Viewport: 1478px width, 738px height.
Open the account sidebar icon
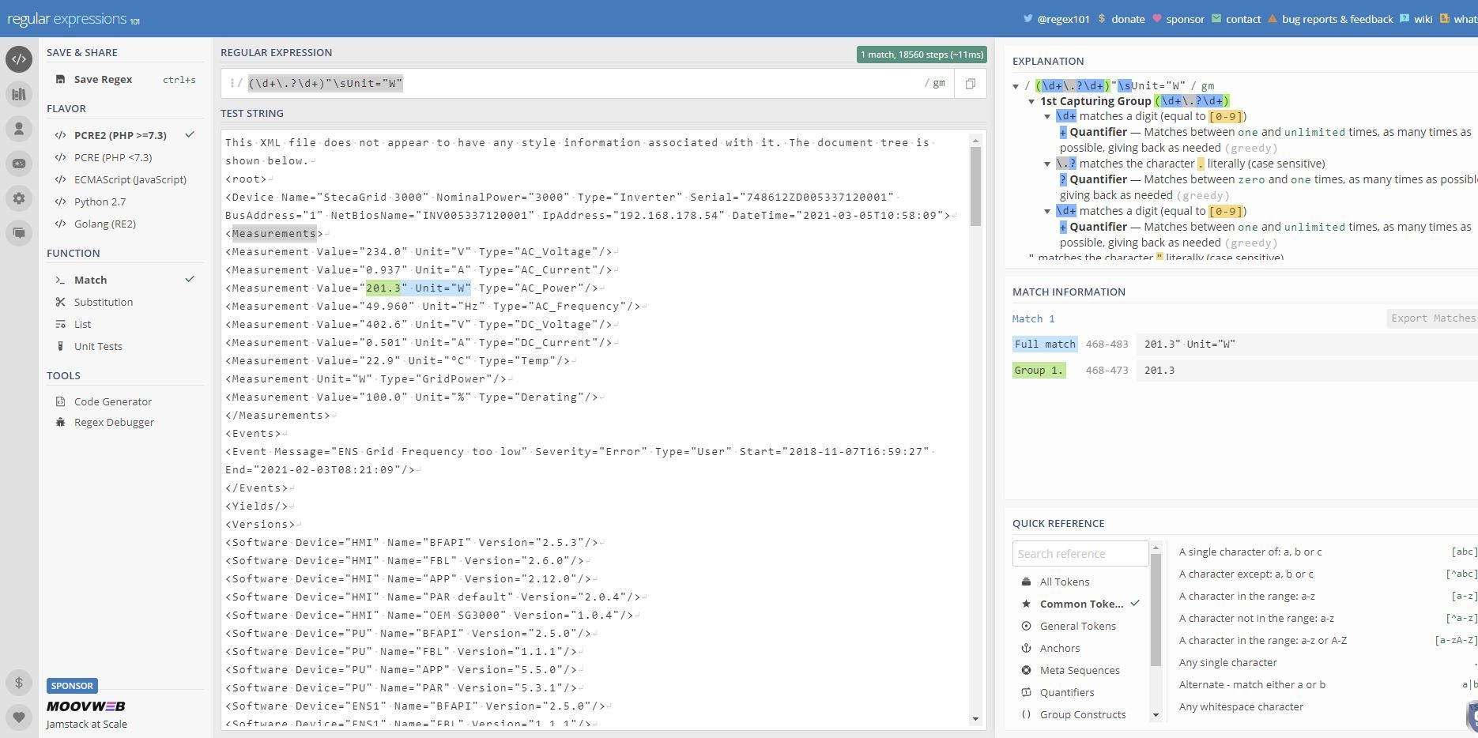pyautogui.click(x=19, y=129)
